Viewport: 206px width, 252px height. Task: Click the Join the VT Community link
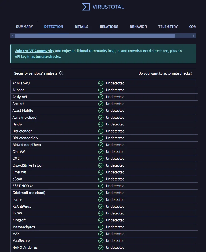pyautogui.click(x=35, y=51)
